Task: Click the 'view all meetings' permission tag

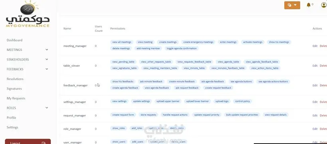Action: (x=122, y=42)
